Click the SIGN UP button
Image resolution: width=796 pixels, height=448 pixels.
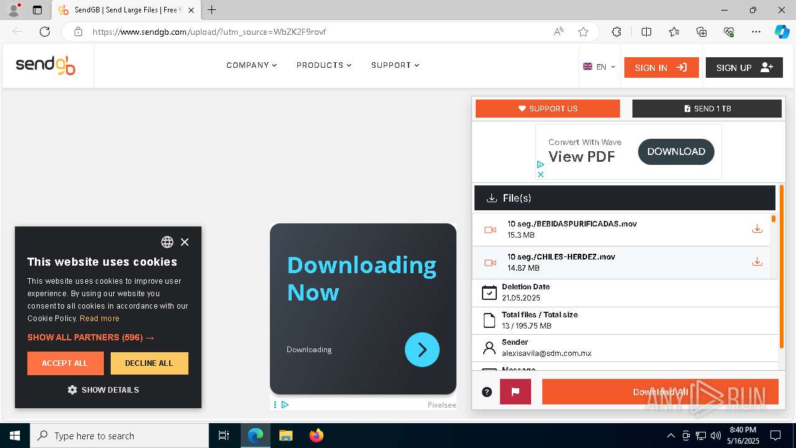pos(744,68)
